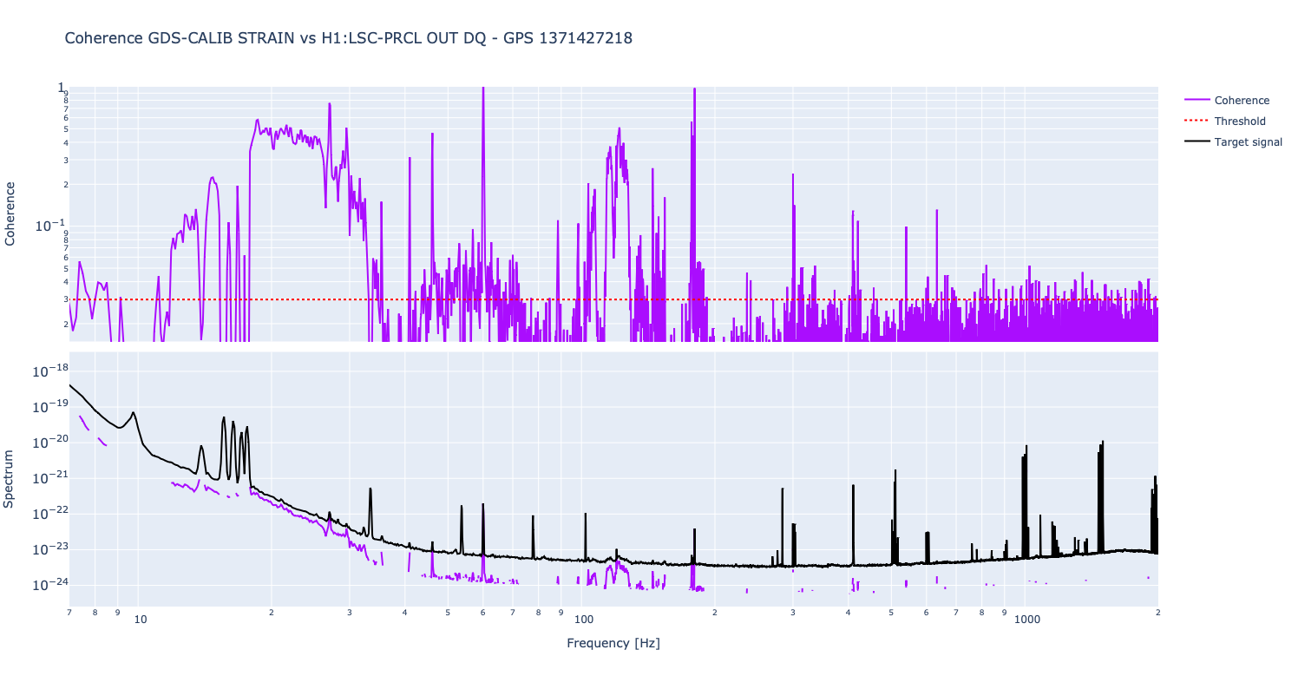Click the black Target signal legend line icon
Image resolution: width=1298 pixels, height=676 pixels.
pyautogui.click(x=1196, y=142)
